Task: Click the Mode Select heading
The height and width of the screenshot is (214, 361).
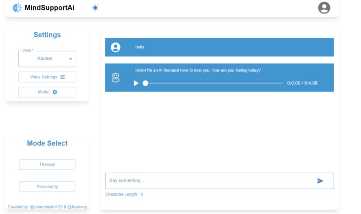Action: pyautogui.click(x=47, y=143)
